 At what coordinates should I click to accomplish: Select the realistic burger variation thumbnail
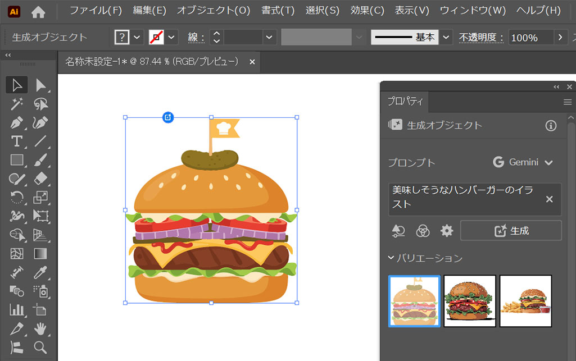click(x=470, y=301)
